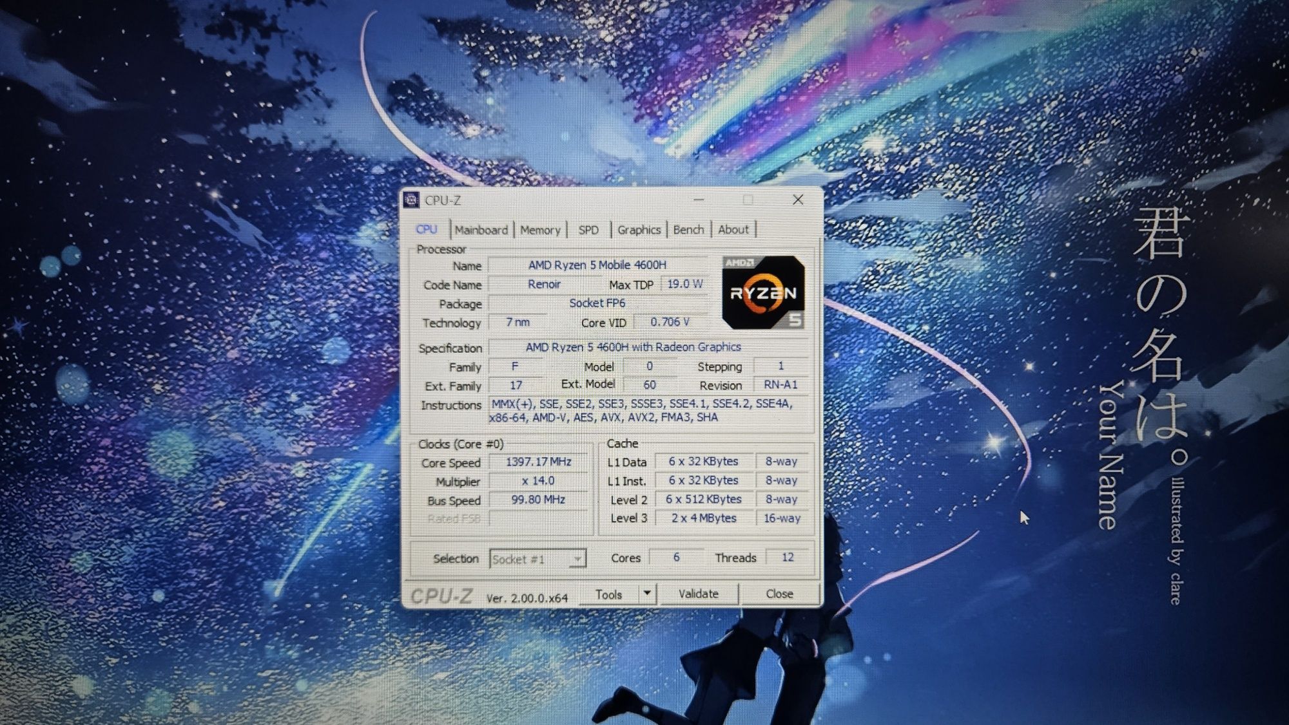The image size is (1289, 725).
Task: Open the Bench tab
Action: tap(688, 230)
